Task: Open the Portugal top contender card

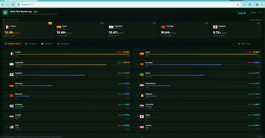Action: (184, 30)
